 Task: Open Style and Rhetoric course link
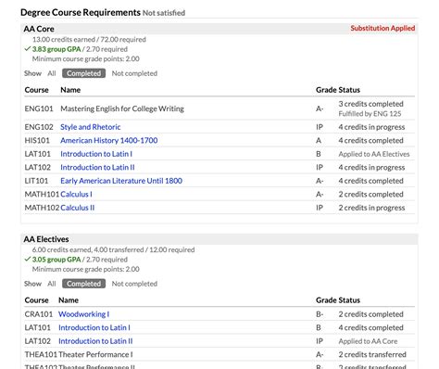pos(91,127)
